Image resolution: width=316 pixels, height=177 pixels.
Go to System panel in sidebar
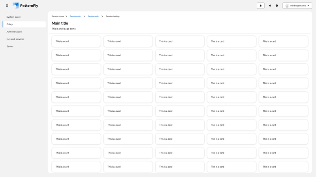point(24,17)
